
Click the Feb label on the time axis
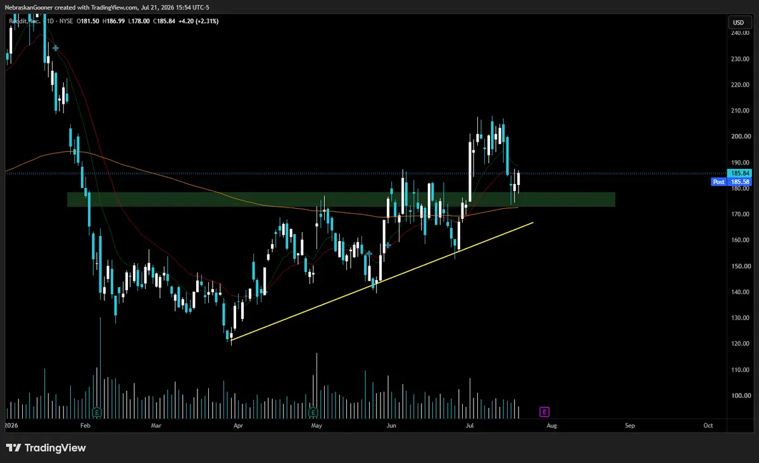pyautogui.click(x=85, y=426)
